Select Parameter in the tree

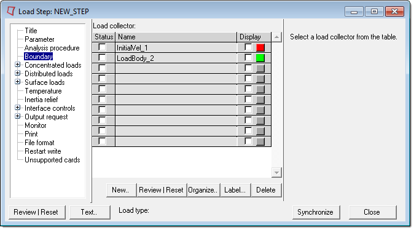tap(39, 39)
